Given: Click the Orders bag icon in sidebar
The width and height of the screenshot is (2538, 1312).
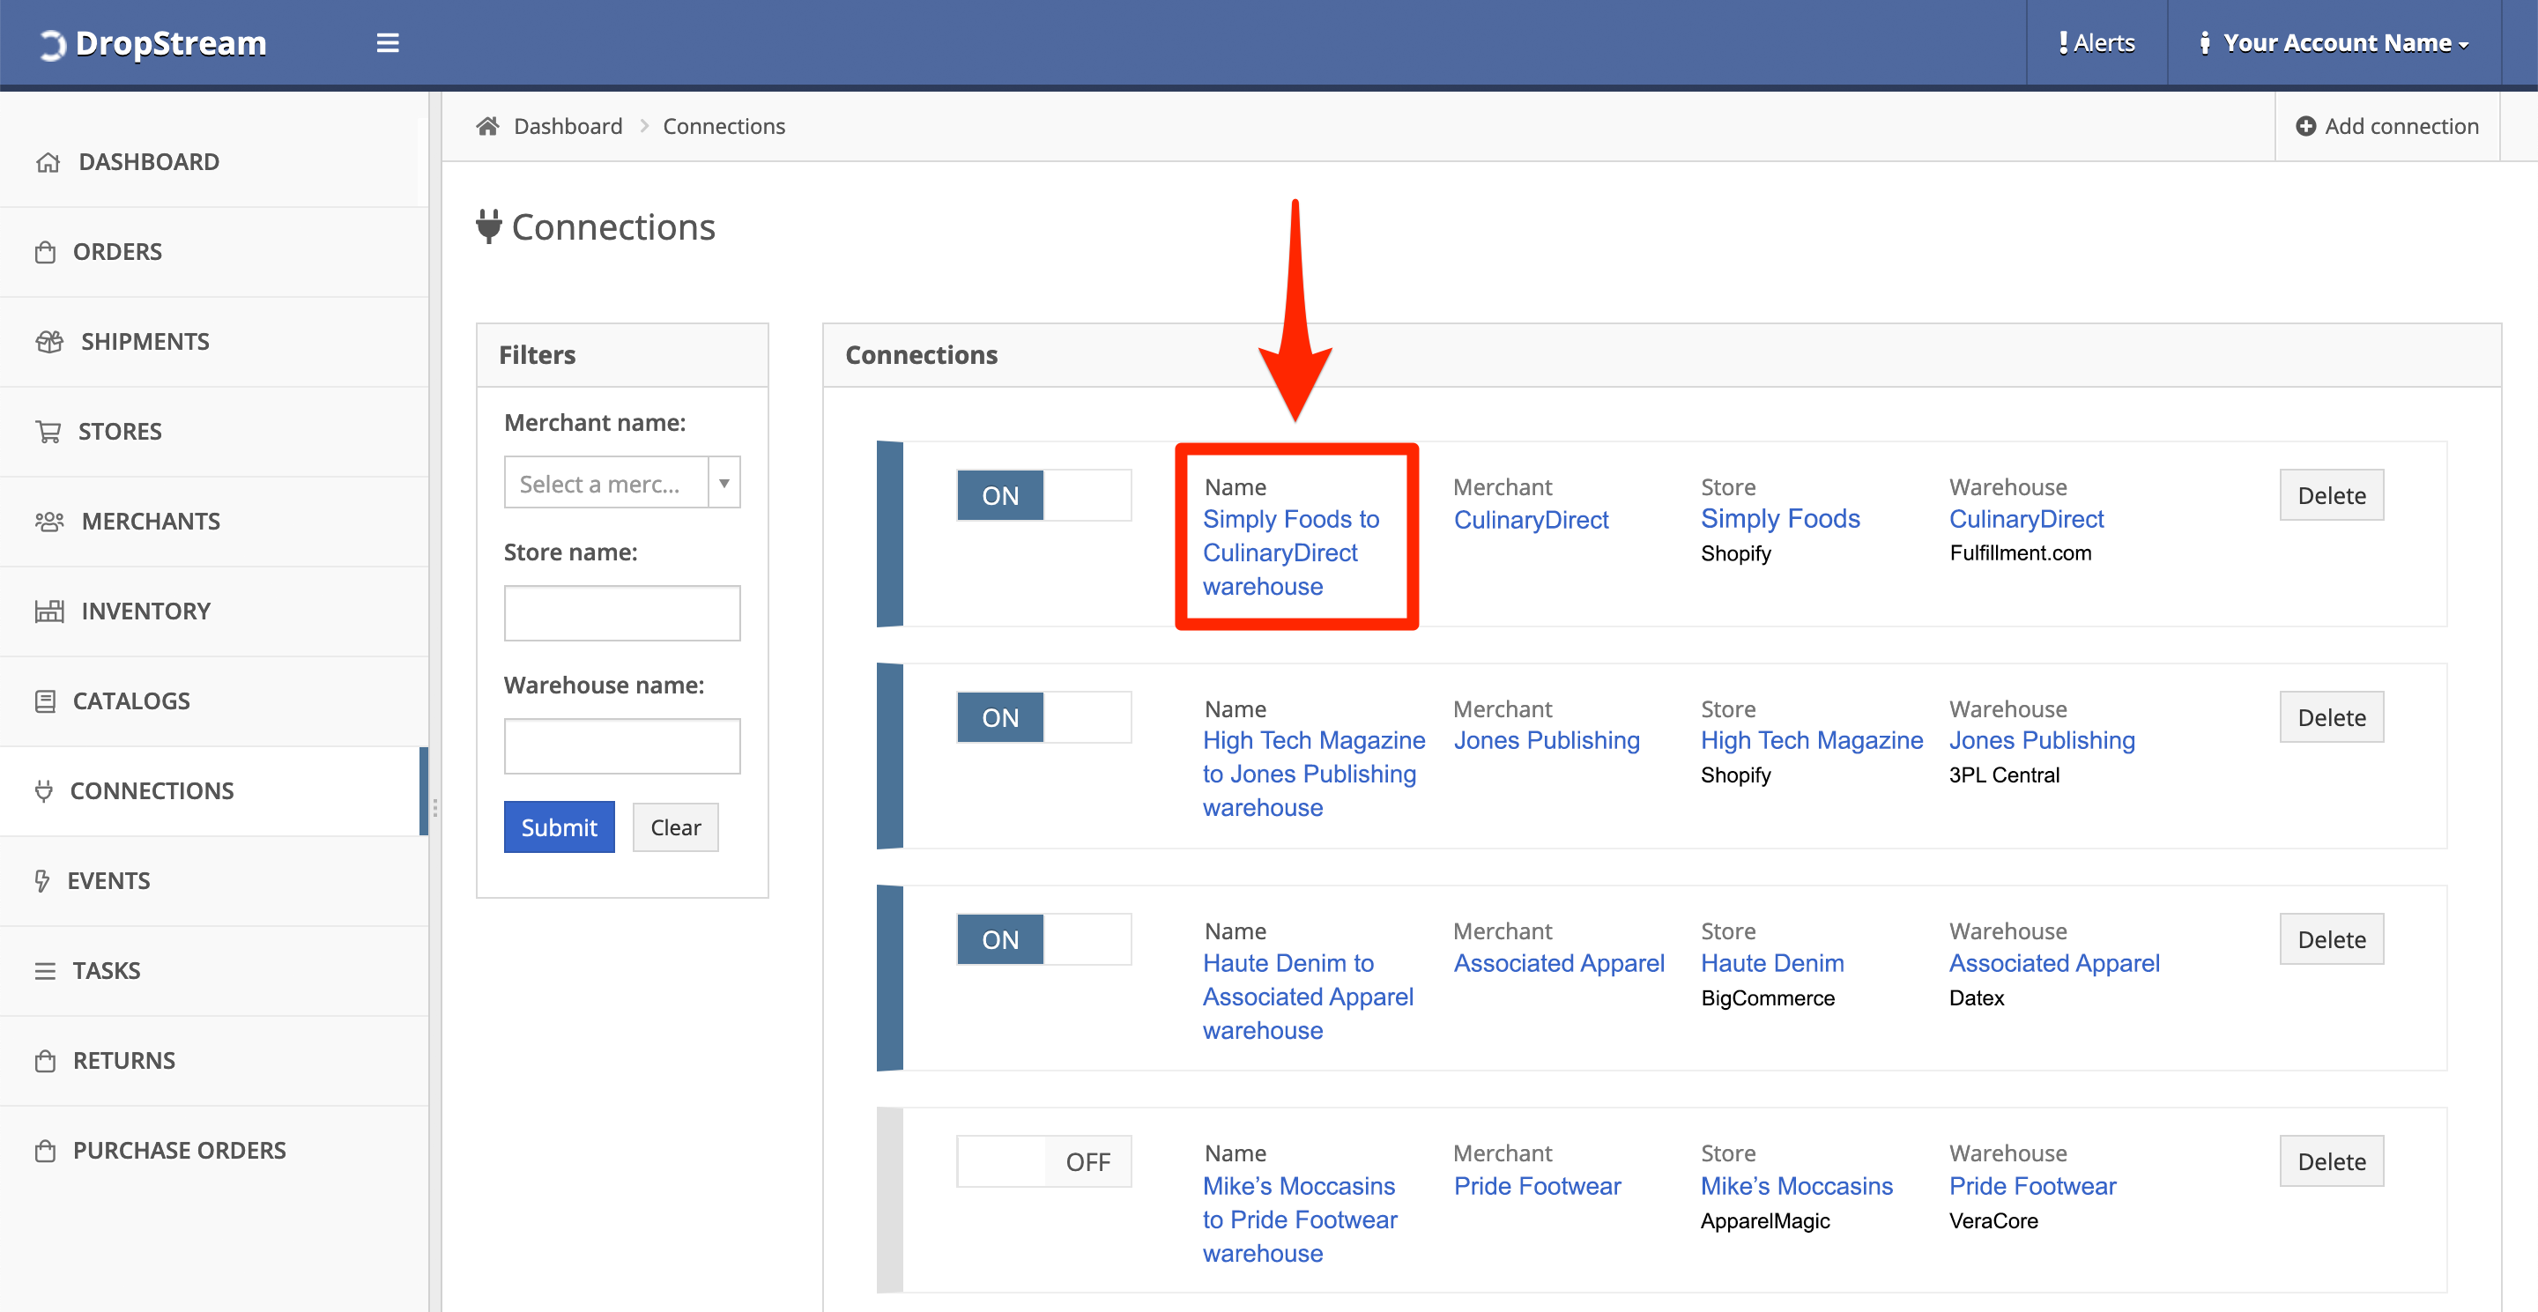Looking at the screenshot, I should coord(45,252).
